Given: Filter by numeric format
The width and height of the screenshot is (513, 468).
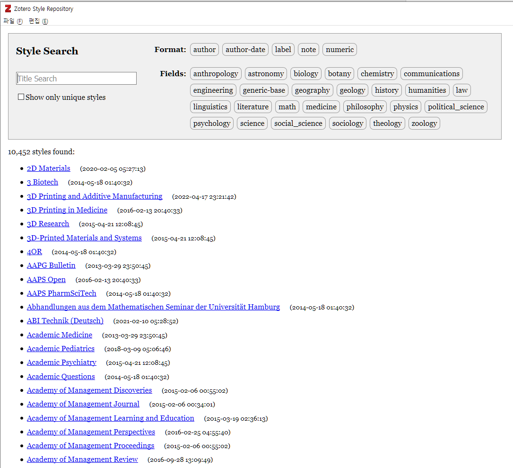Looking at the screenshot, I should (339, 50).
